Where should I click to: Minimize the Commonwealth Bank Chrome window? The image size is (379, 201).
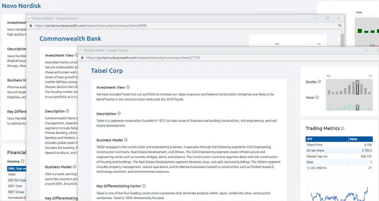click(316, 18)
